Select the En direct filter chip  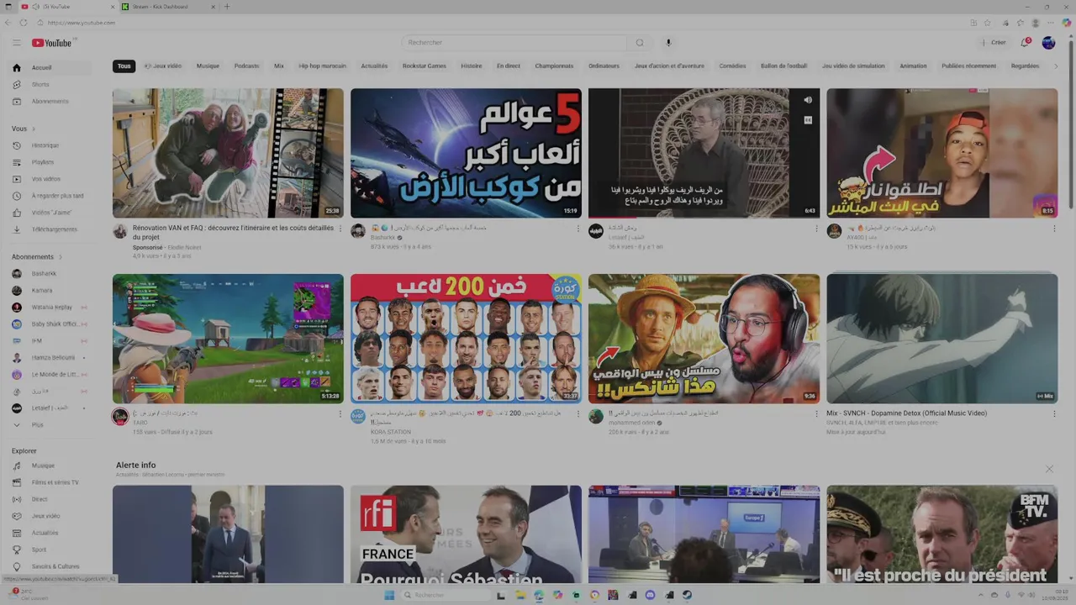coord(508,66)
